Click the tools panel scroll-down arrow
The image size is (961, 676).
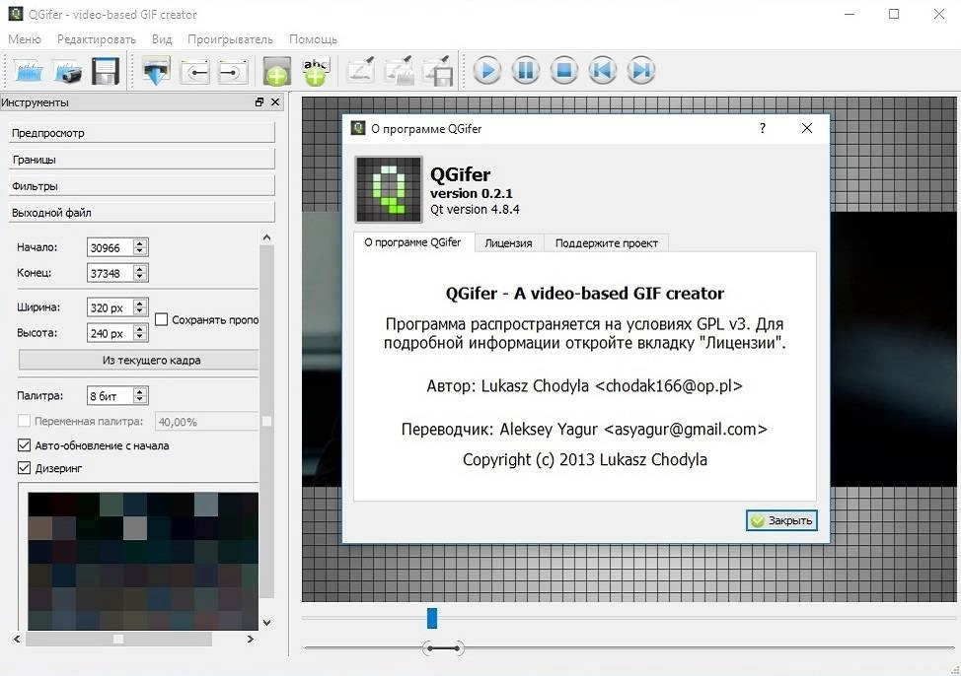pyautogui.click(x=266, y=623)
